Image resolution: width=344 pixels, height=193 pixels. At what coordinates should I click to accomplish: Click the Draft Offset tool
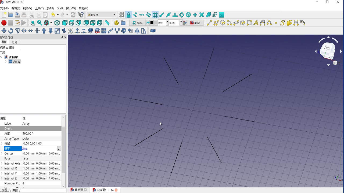[17, 31]
